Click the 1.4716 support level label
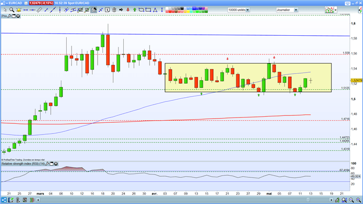Image resolution: width=363 pixels, height=204 pixels. click(x=345, y=119)
